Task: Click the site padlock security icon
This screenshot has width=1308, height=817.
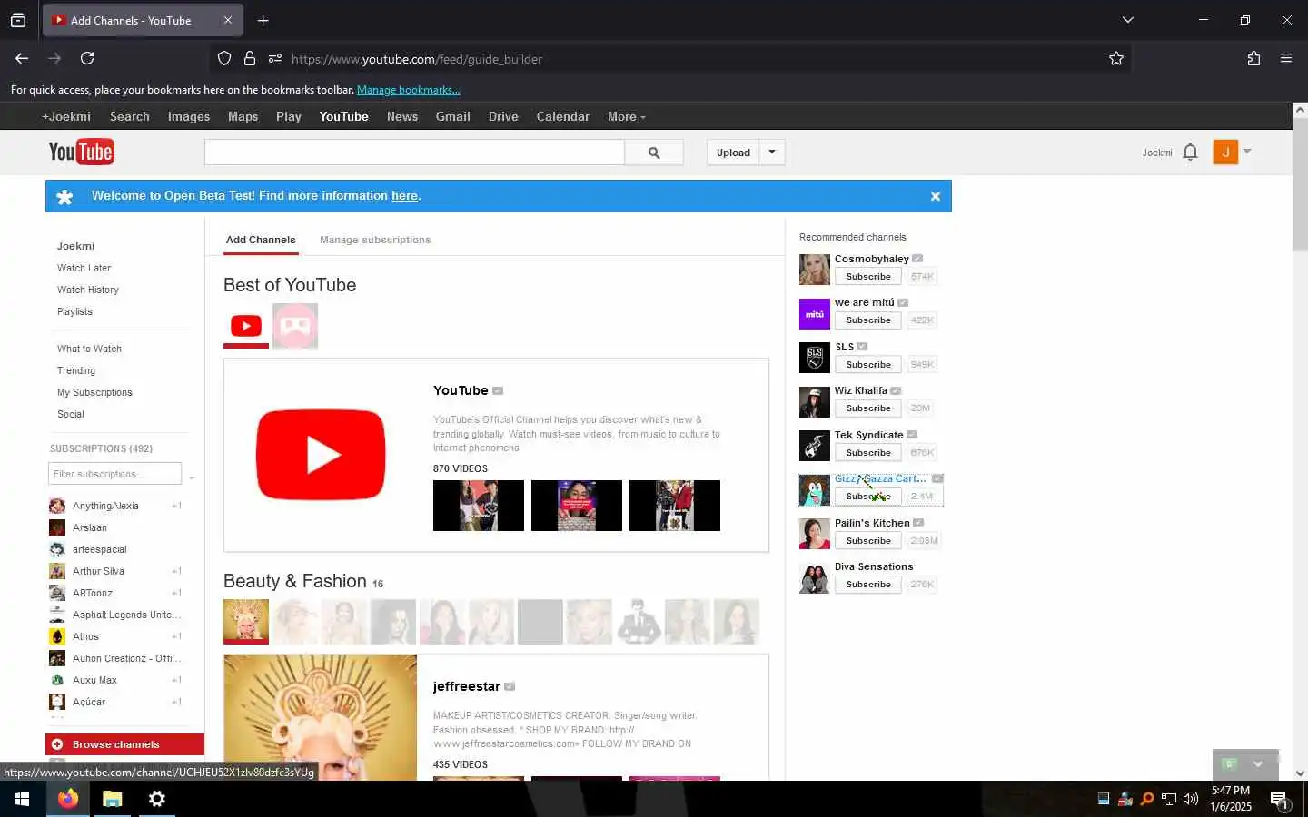Action: [x=250, y=59]
